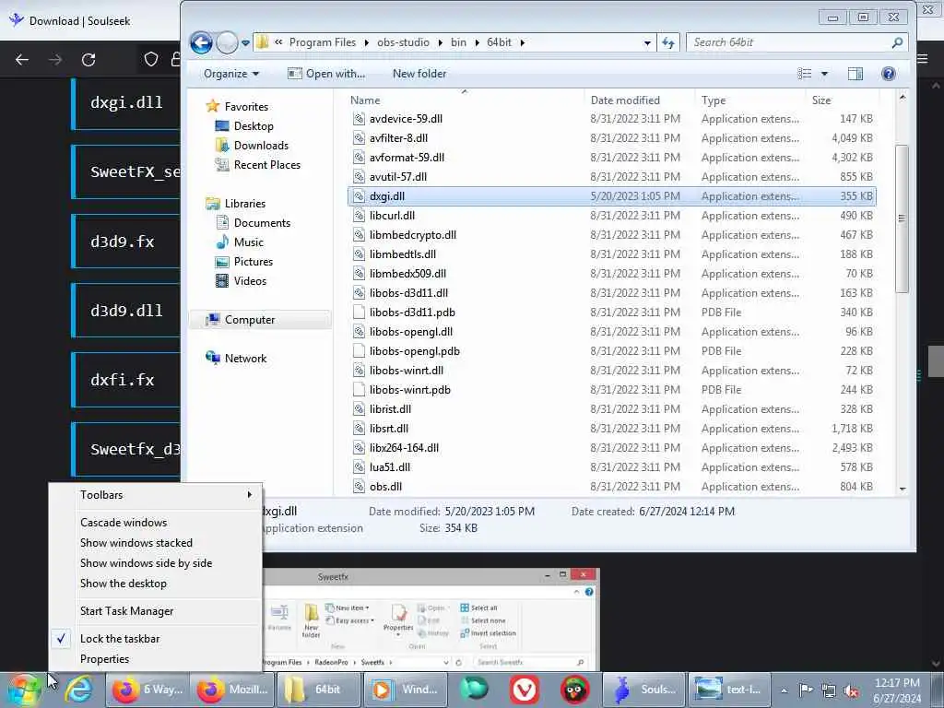
Task: Open Action Center flag tray icon
Action: click(x=806, y=690)
